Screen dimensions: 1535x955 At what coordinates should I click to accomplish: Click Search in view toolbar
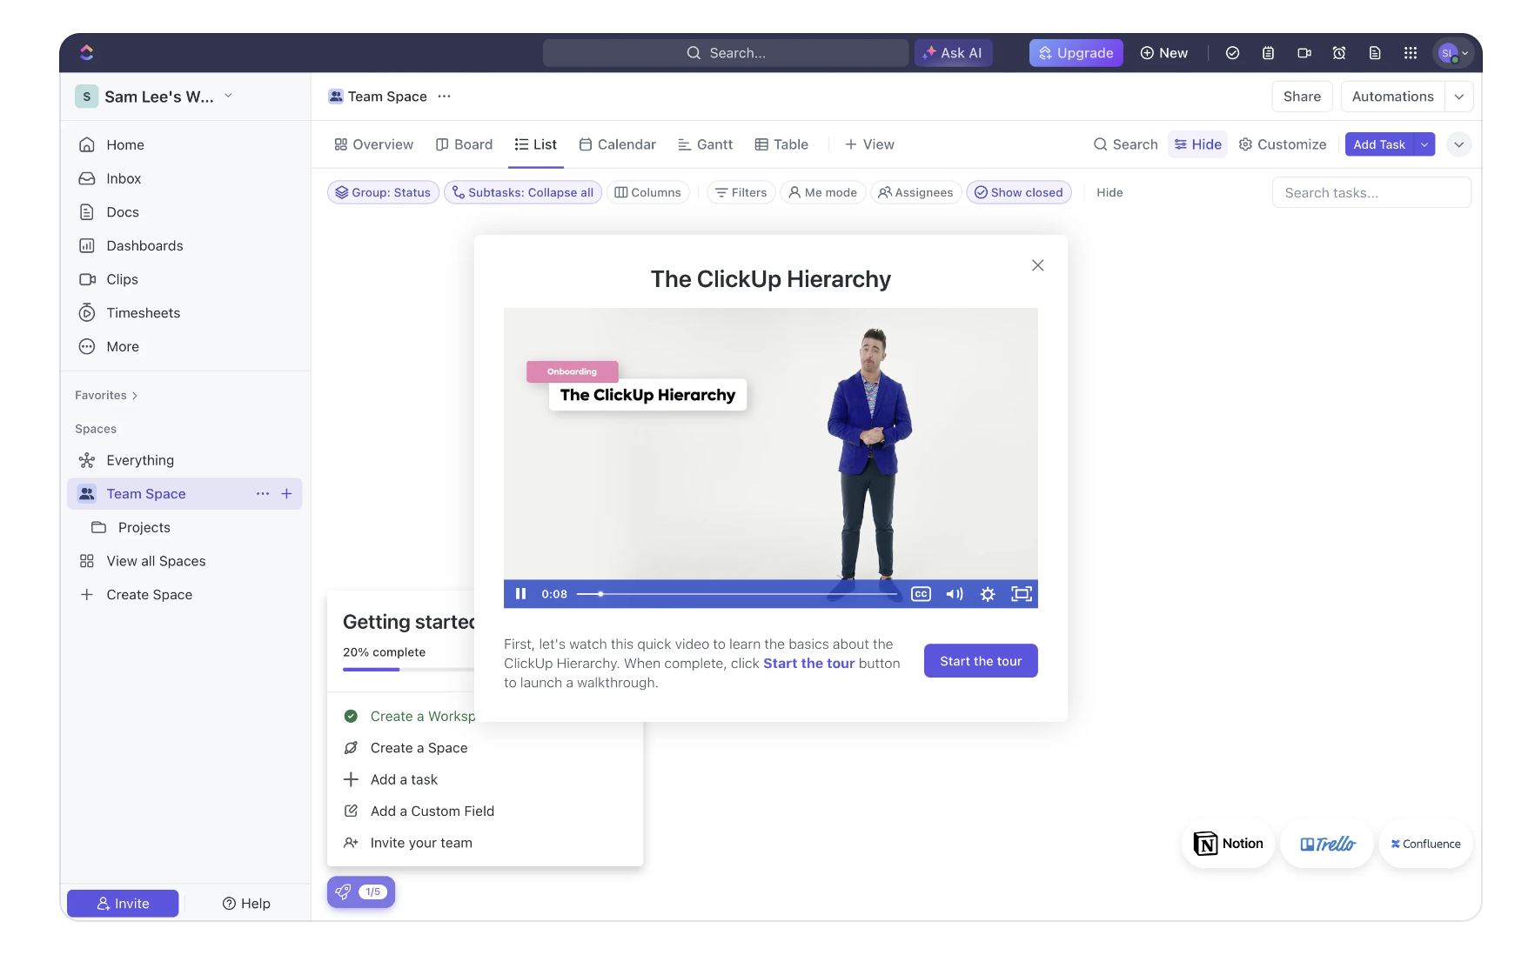[x=1126, y=144]
